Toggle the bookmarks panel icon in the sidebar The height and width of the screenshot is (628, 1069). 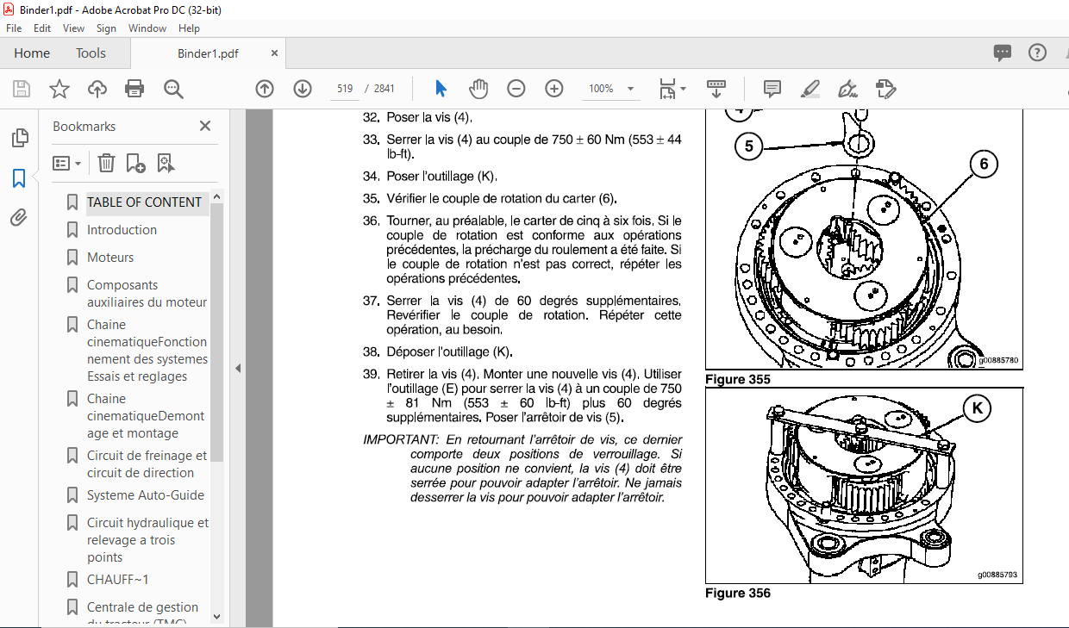18,178
